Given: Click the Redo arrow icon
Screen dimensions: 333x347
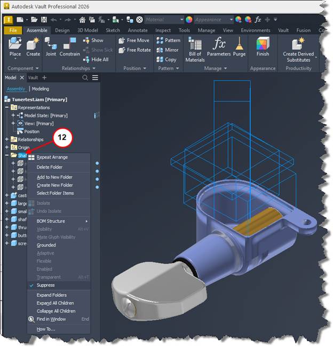Looking at the screenshot, I should [68, 20].
